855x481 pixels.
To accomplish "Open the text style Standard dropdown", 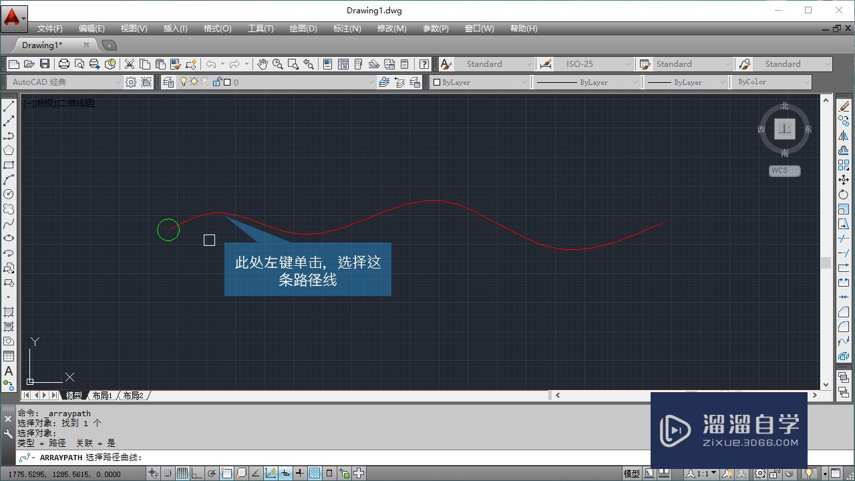I will [494, 64].
